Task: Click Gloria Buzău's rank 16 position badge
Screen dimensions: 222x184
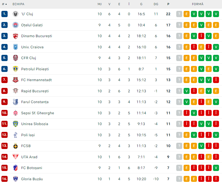Action: point(5,179)
